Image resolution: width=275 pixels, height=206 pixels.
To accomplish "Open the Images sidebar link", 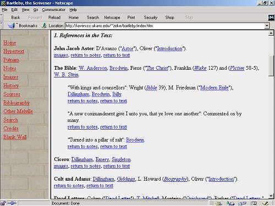I will [x=10, y=77].
